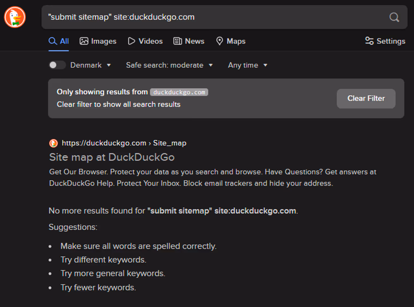Switch to the Maps tab

(x=231, y=41)
